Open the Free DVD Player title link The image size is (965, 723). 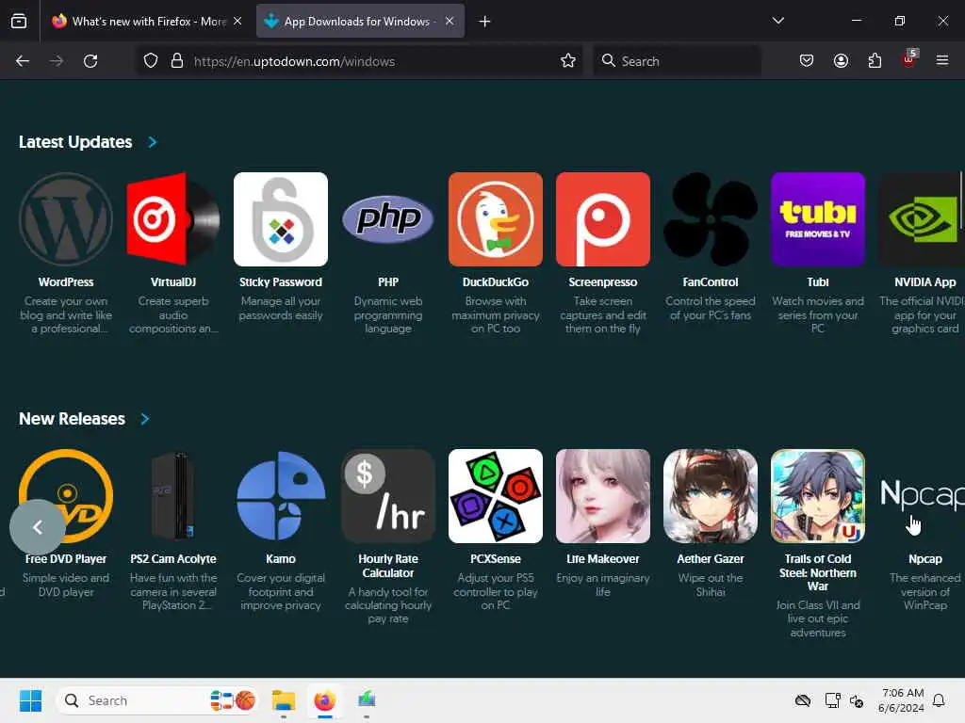click(66, 559)
